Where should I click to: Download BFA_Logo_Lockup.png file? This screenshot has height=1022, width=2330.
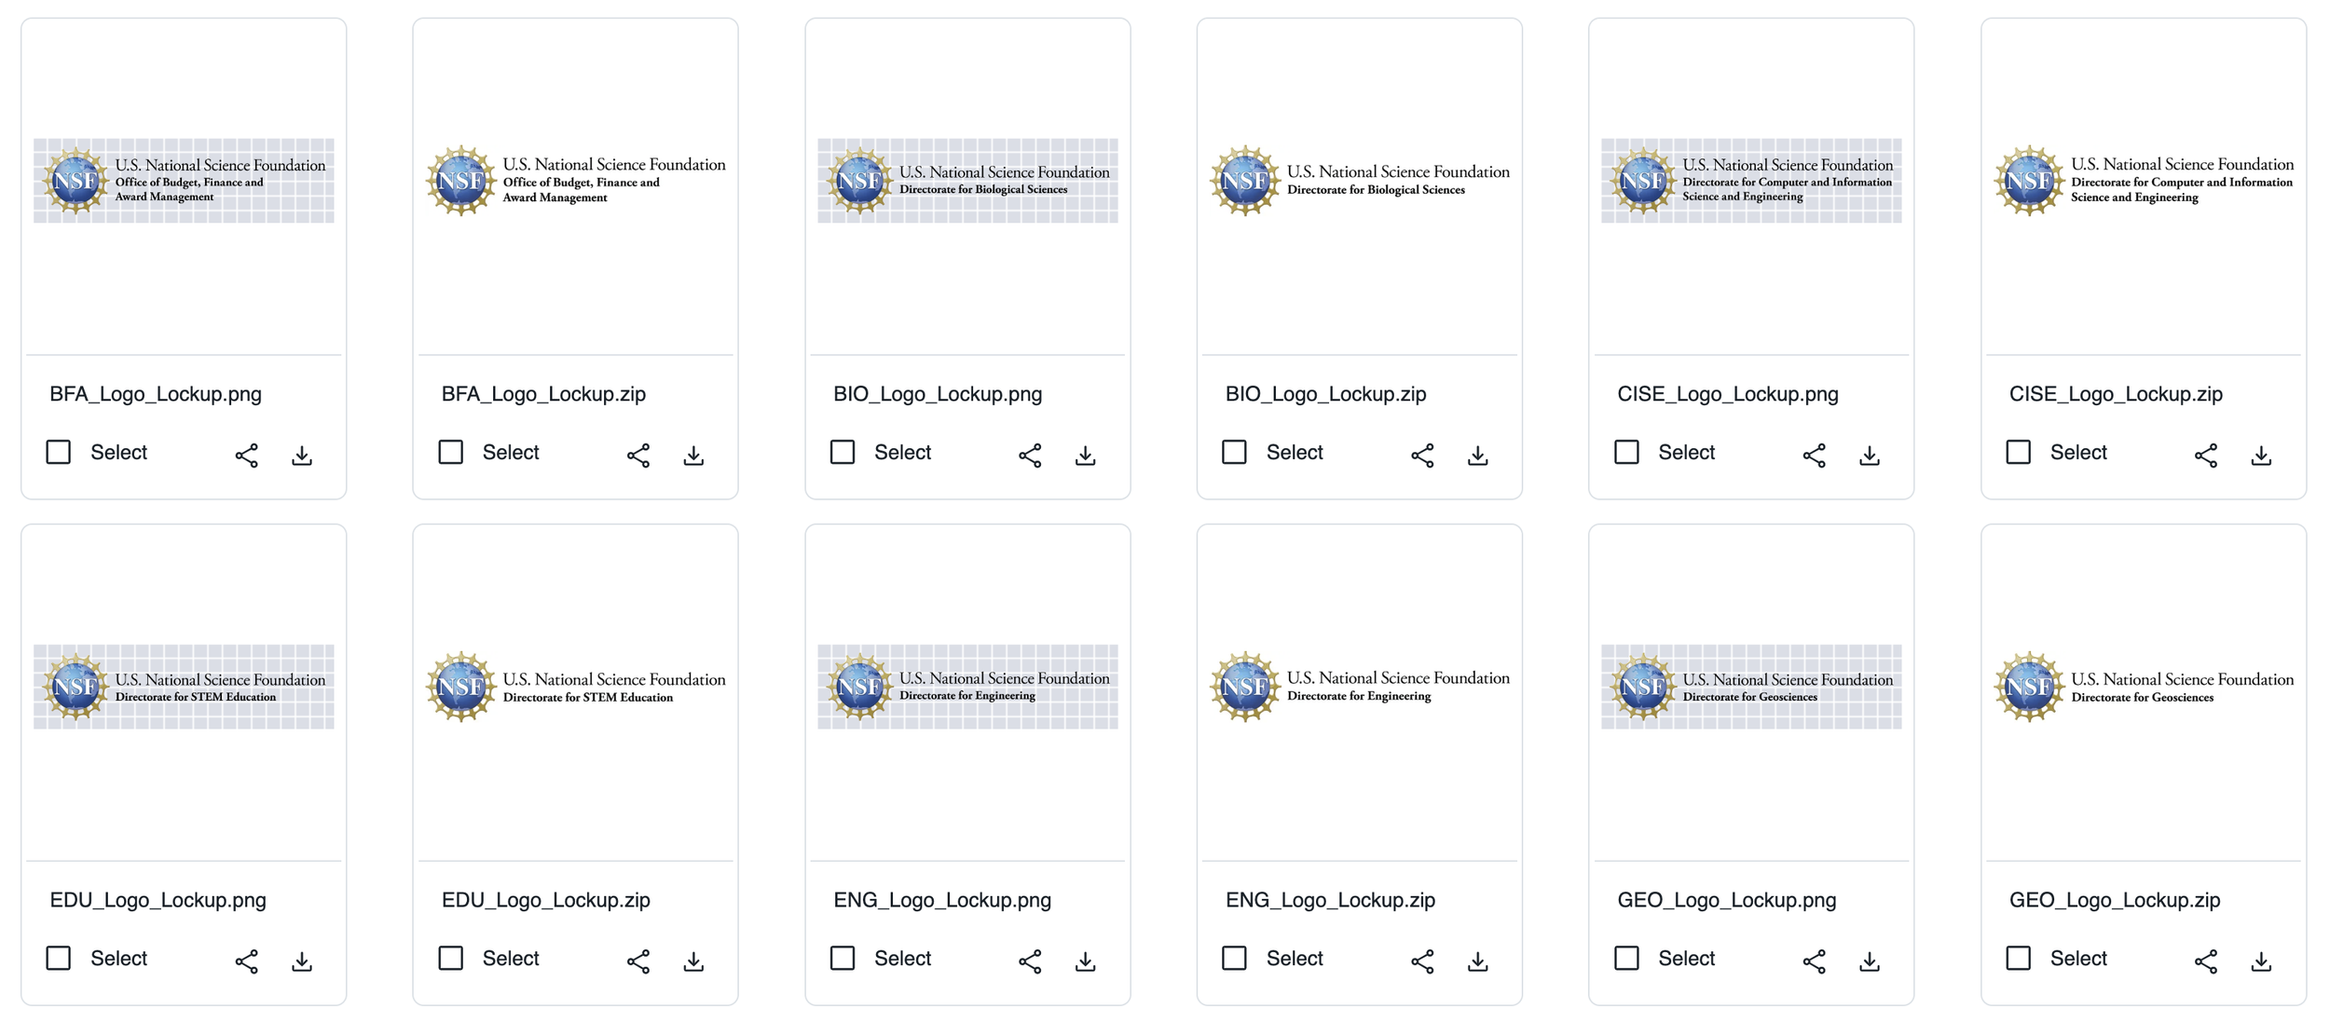click(x=301, y=455)
